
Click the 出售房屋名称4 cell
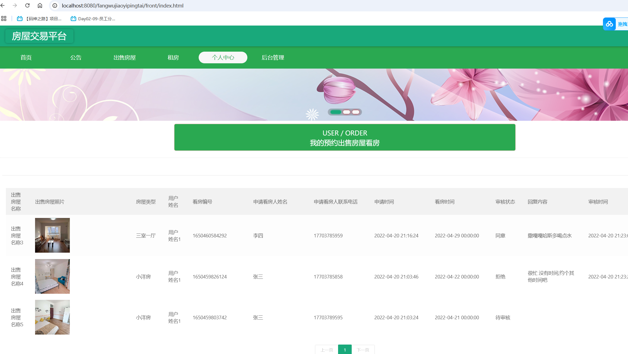pyautogui.click(x=17, y=277)
